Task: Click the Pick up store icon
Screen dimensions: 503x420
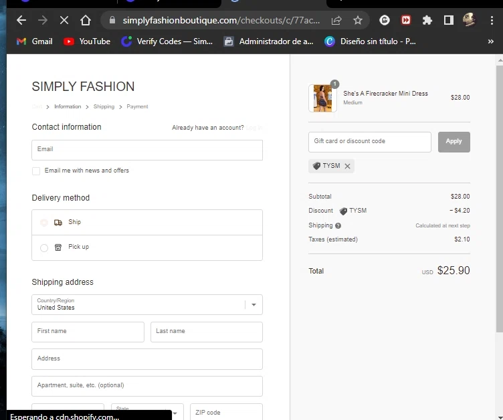Action: [58, 247]
